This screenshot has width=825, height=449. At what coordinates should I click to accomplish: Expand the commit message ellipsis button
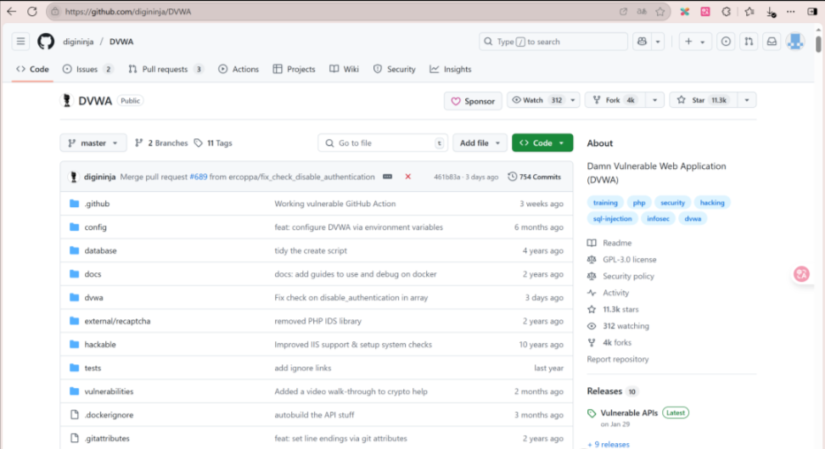388,177
